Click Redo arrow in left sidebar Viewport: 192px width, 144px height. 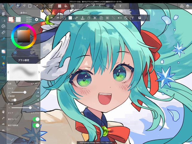[x=3, y=124]
